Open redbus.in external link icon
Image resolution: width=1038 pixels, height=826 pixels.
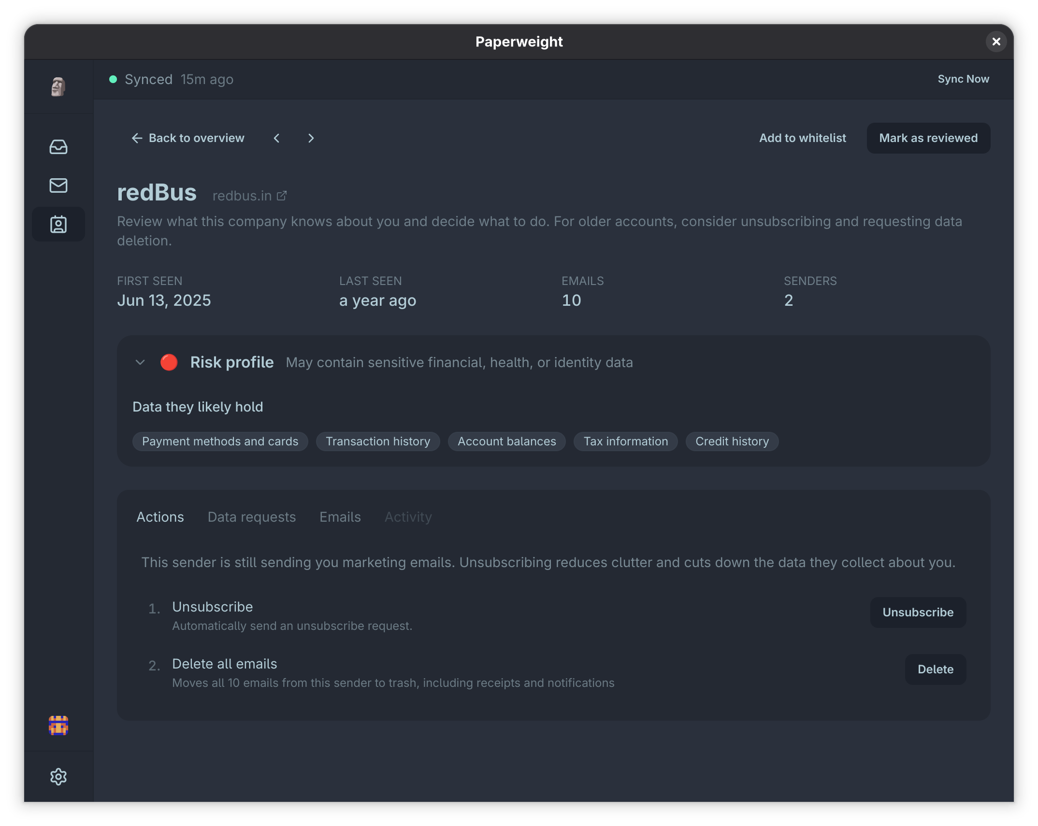tap(282, 196)
